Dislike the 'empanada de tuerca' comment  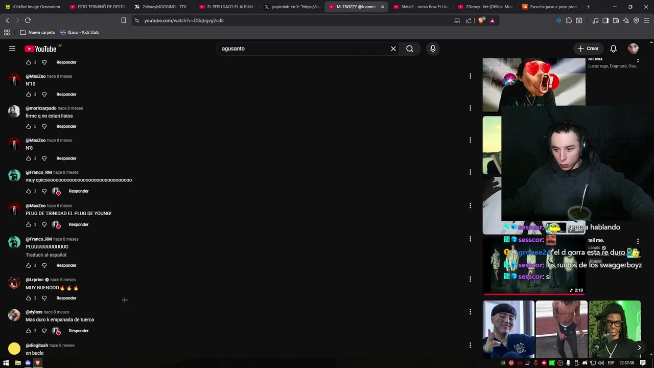(x=44, y=331)
